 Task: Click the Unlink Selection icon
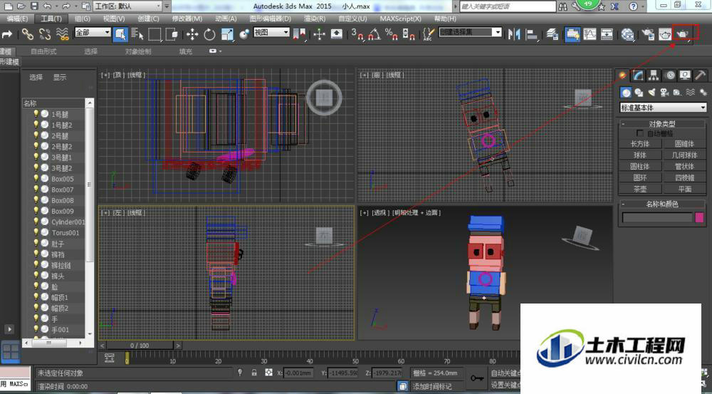(x=45, y=34)
